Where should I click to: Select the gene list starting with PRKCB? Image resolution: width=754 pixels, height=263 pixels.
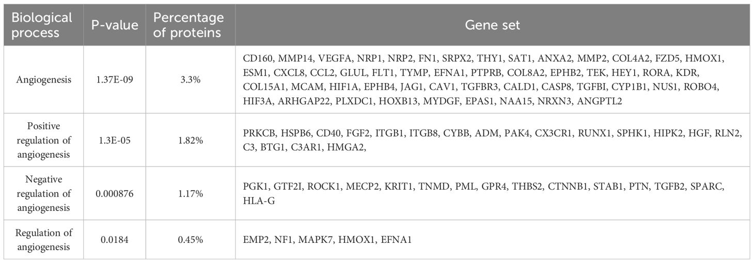492,140
